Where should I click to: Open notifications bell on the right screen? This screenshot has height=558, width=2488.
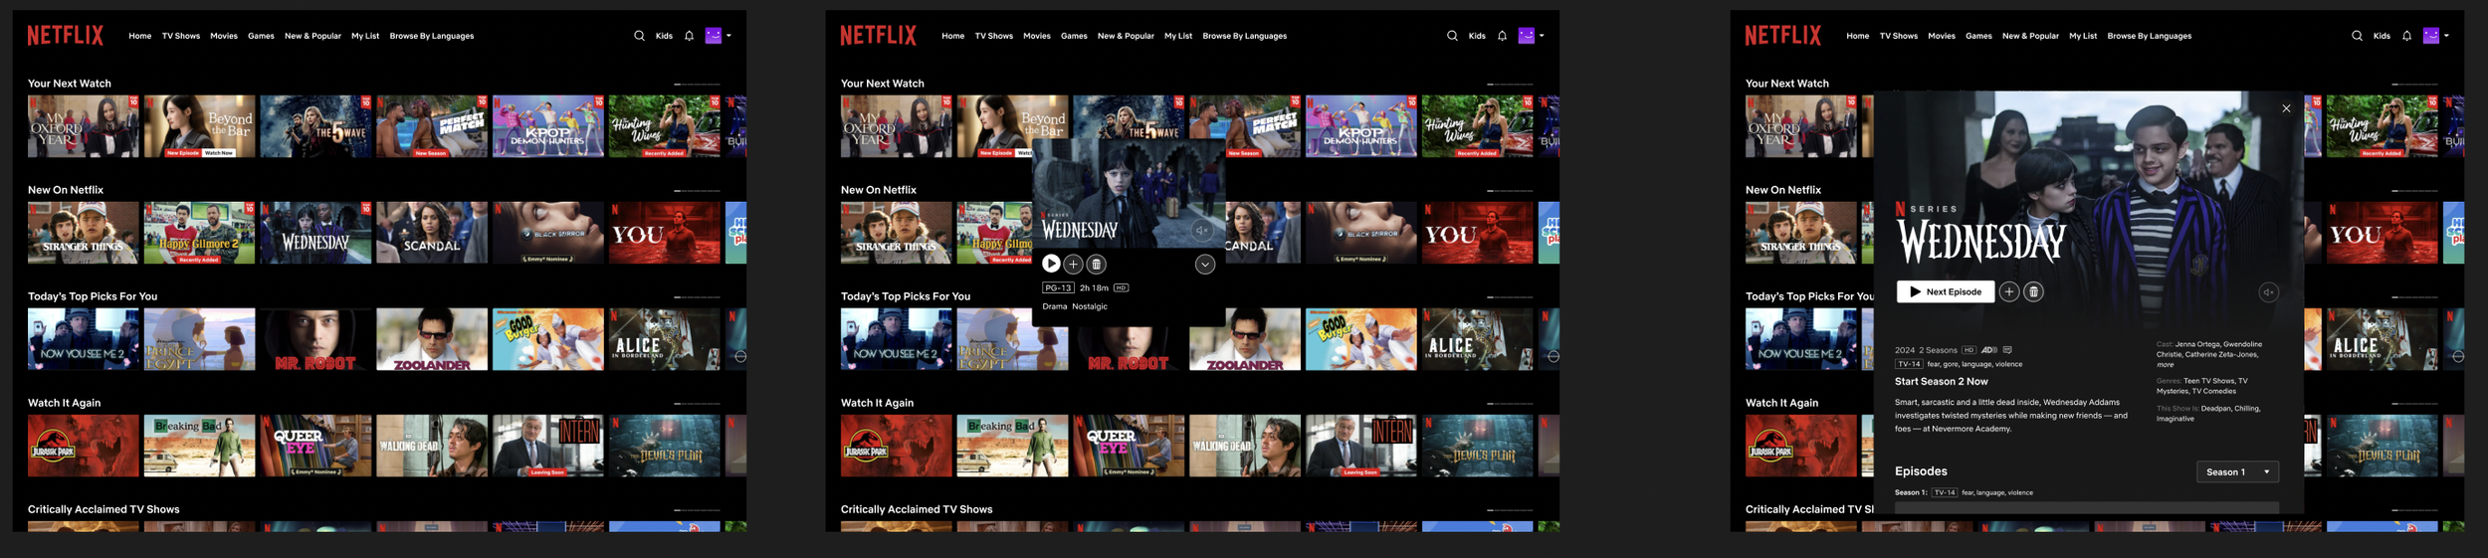pyautogui.click(x=2406, y=36)
